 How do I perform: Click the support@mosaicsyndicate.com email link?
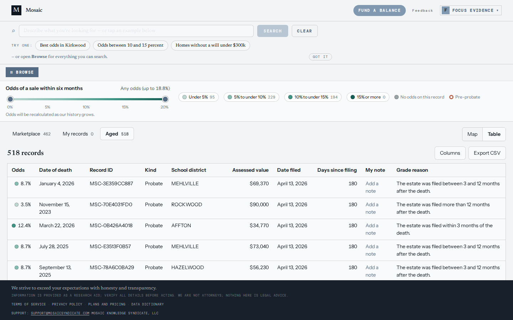(x=60, y=313)
